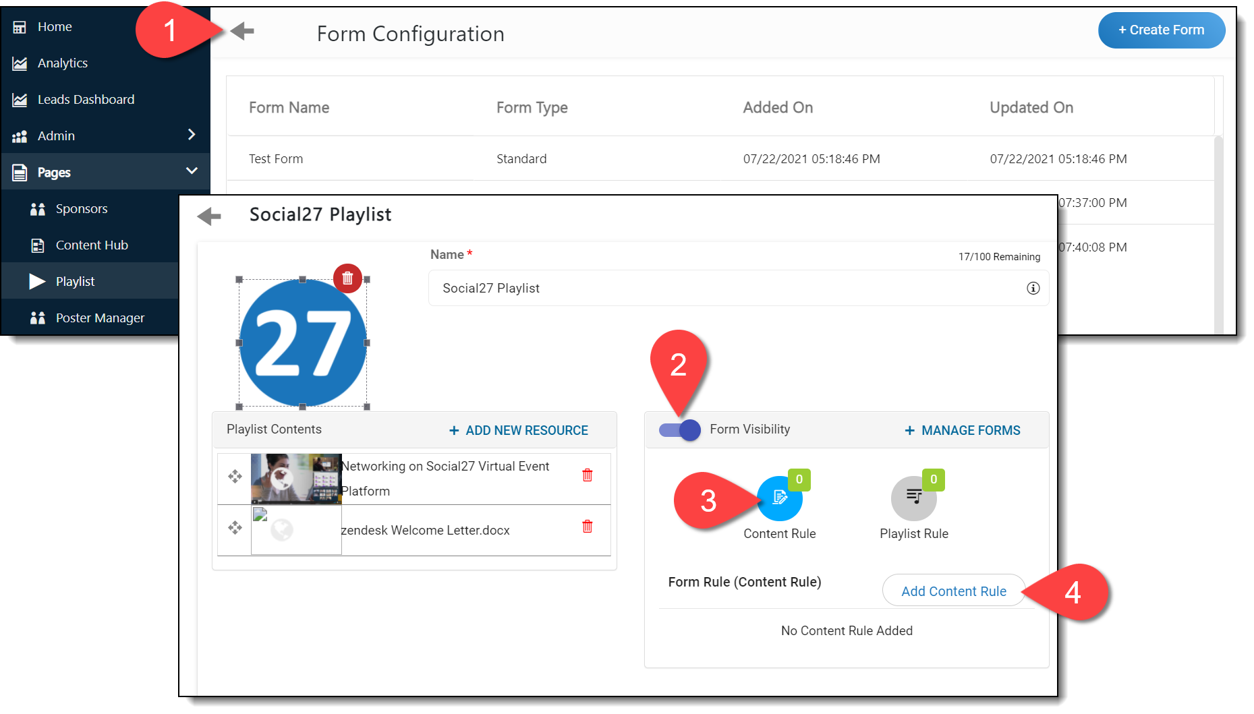Go to Leads Dashboard

86,100
